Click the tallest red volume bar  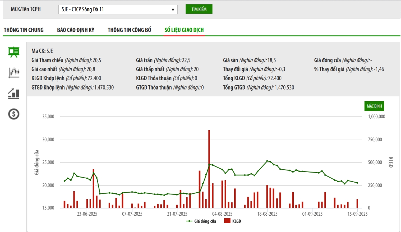(209, 169)
